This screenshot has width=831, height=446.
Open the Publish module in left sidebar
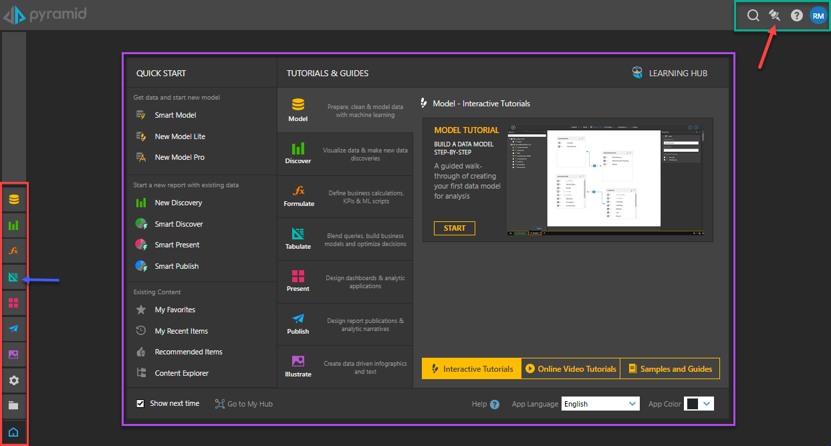[13, 328]
